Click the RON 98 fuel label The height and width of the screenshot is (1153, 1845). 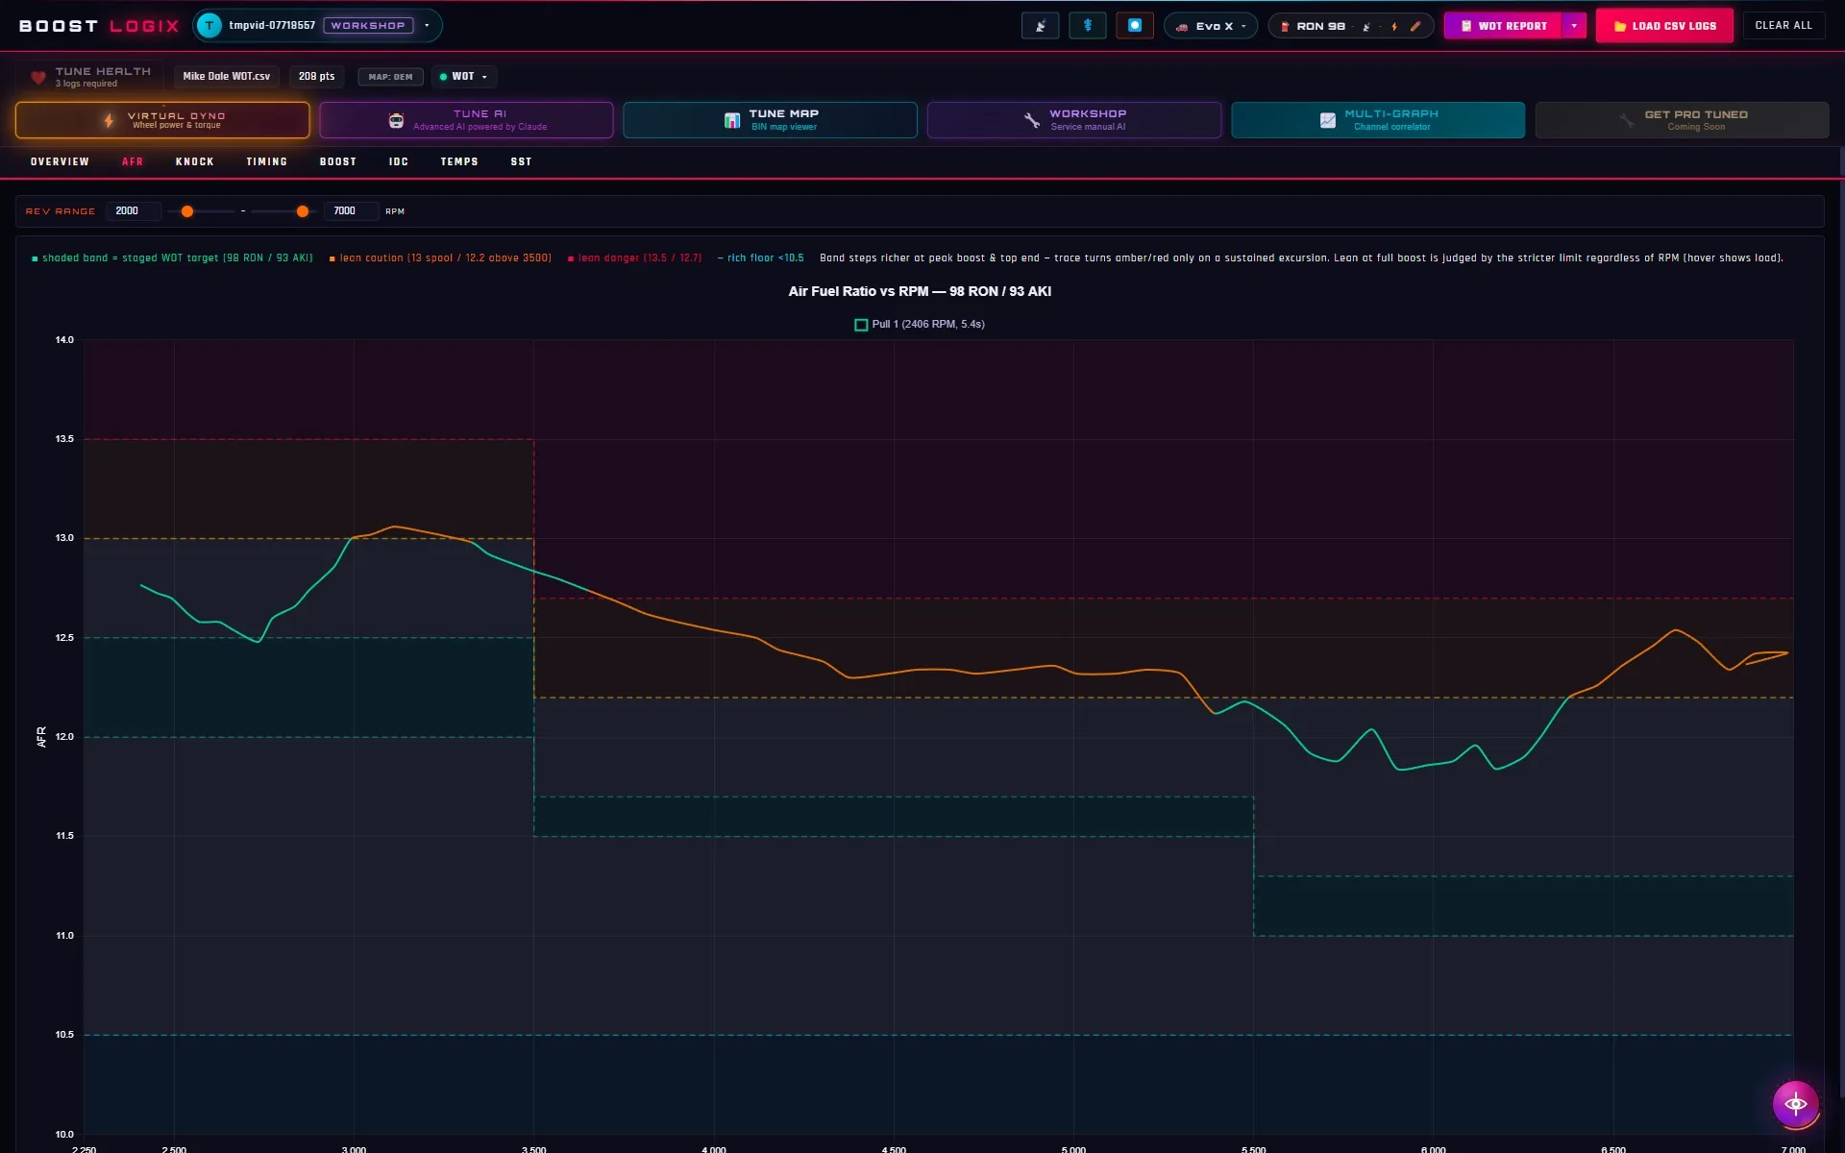[x=1320, y=27]
